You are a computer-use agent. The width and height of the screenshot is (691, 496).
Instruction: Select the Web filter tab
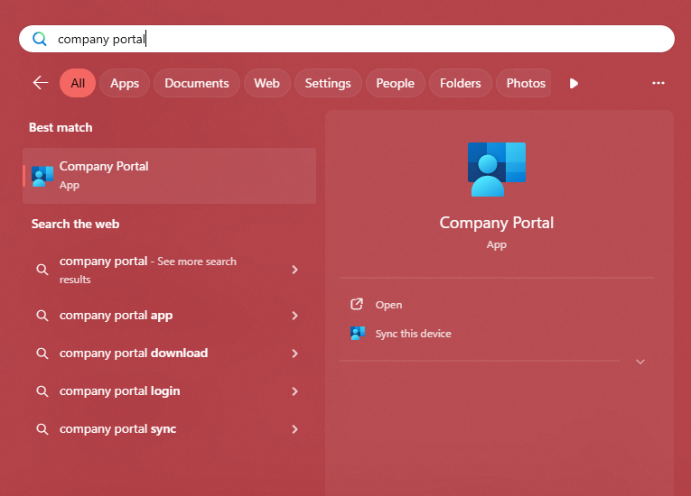point(266,83)
